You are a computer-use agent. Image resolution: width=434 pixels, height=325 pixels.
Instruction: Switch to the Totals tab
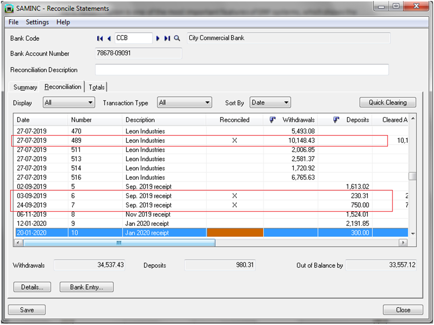97,87
